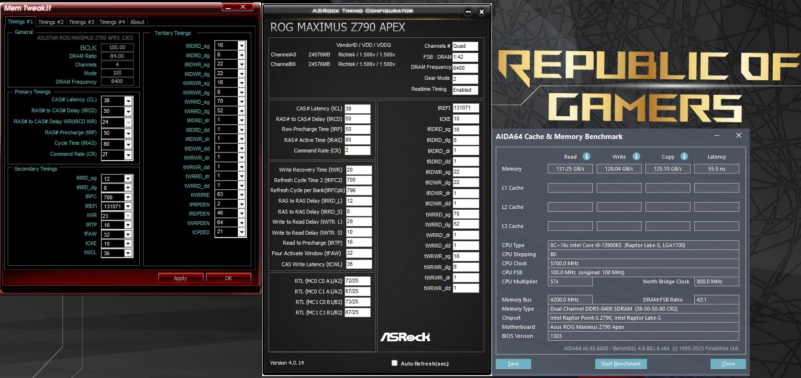The height and width of the screenshot is (378, 801).
Task: Expand the tFAW dropdown in Mem TweakIt
Action: click(x=128, y=235)
